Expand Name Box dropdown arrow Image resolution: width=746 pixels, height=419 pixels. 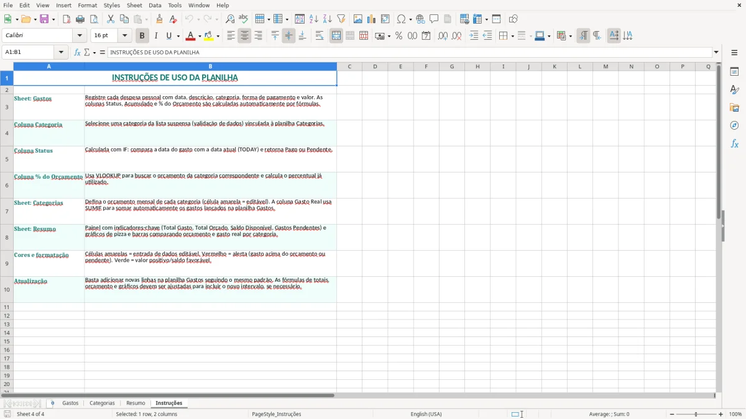61,52
